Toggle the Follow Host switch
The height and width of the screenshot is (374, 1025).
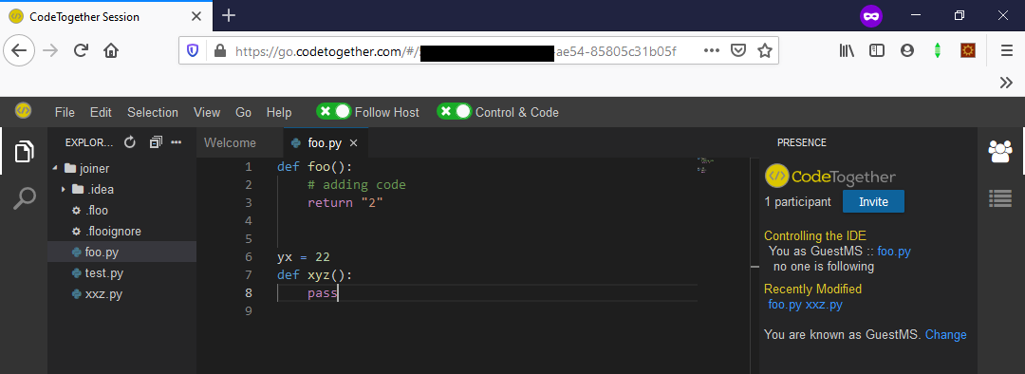(x=334, y=112)
